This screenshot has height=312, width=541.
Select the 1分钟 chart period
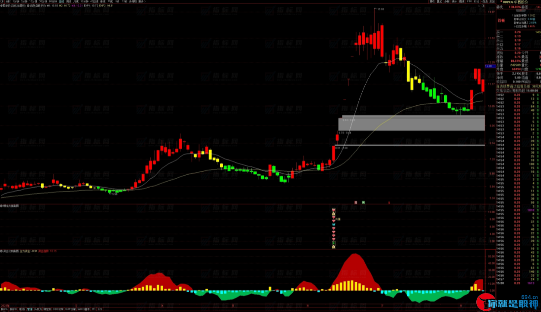click(16, 2)
